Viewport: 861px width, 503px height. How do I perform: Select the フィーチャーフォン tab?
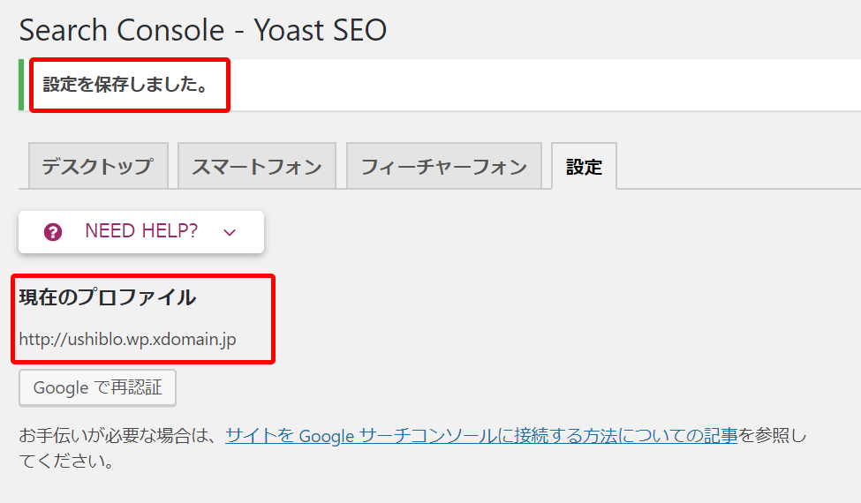[444, 166]
